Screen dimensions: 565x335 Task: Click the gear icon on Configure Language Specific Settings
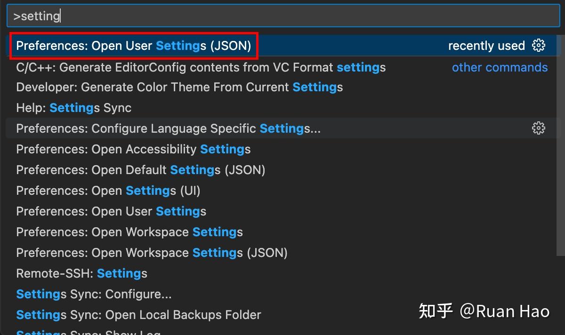tap(539, 128)
